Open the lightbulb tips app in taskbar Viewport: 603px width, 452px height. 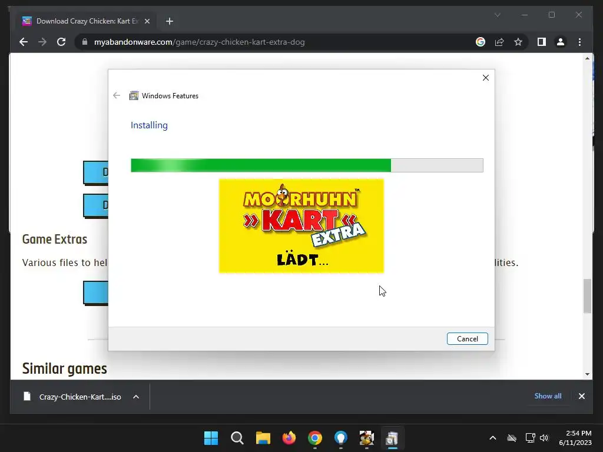[341, 438]
